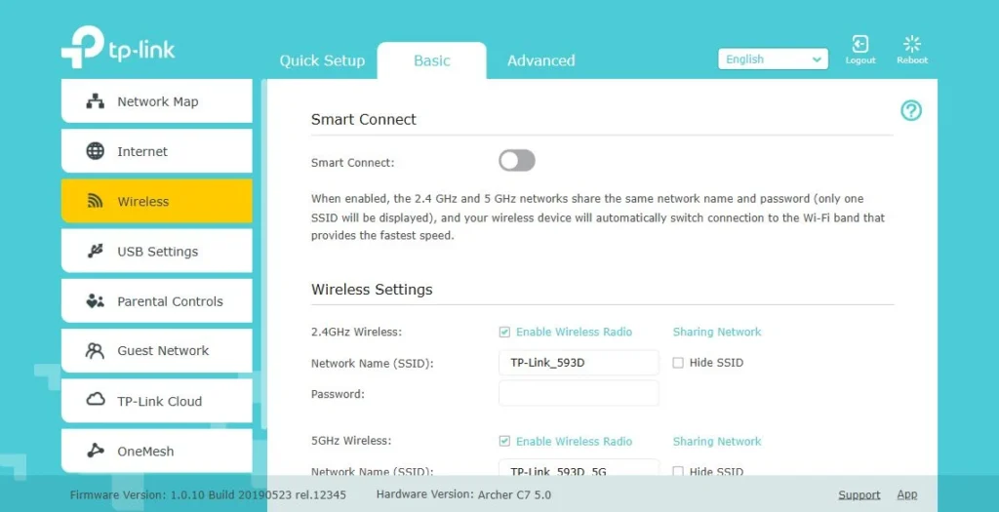
Task: Select the Basic tab
Action: [431, 60]
